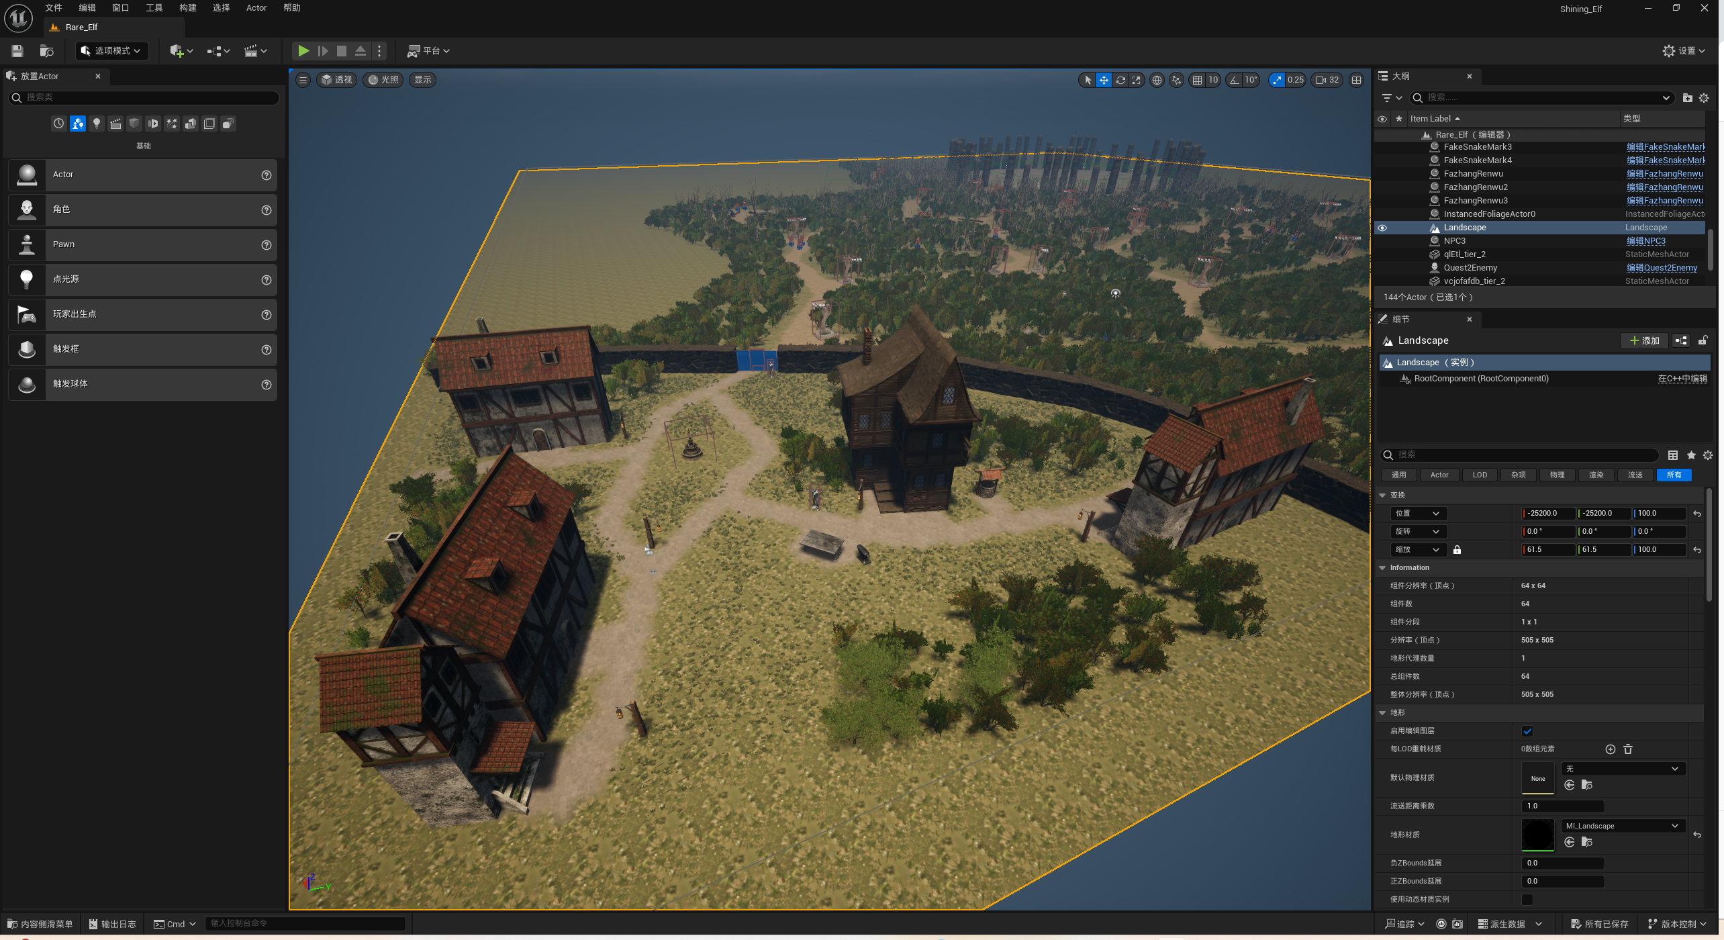This screenshot has width=1724, height=940.
Task: Click the landscape material black thumbnail
Action: pyautogui.click(x=1537, y=835)
